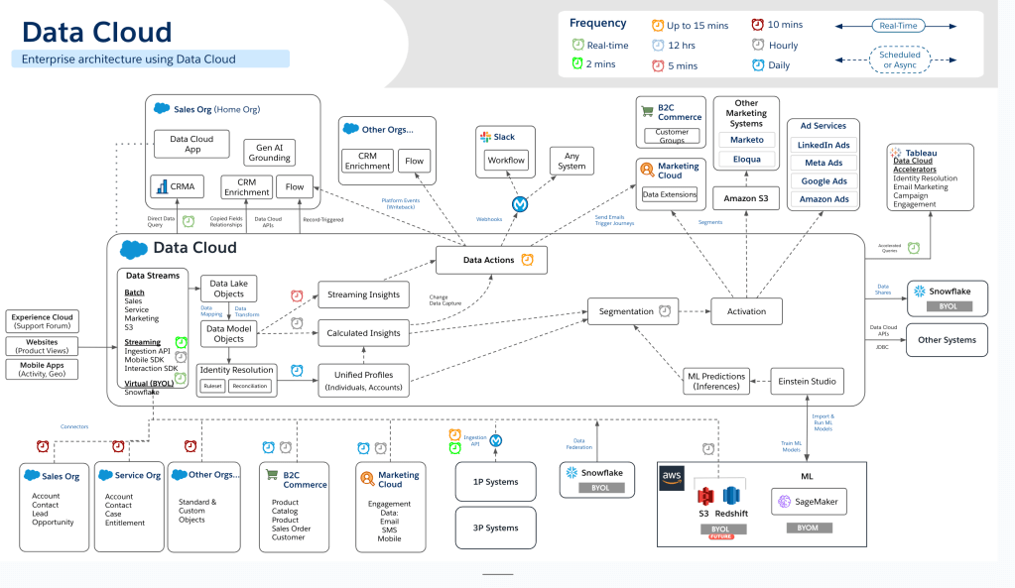Click the Marketo box

point(746,140)
